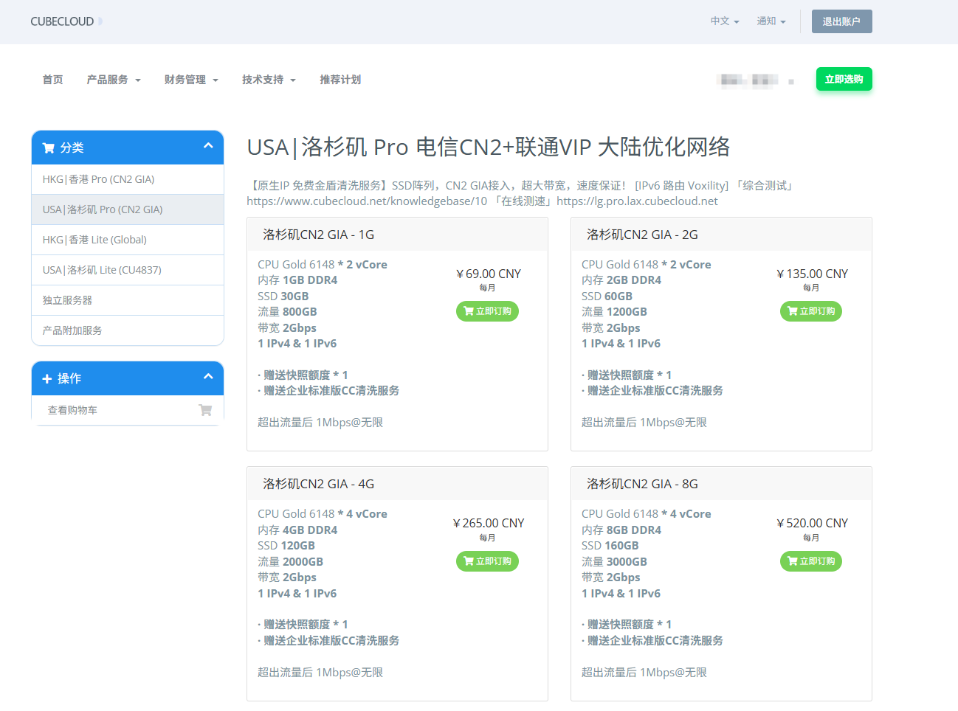958x711 pixels.
Task: Click the 退出账户 logout button
Action: [841, 21]
